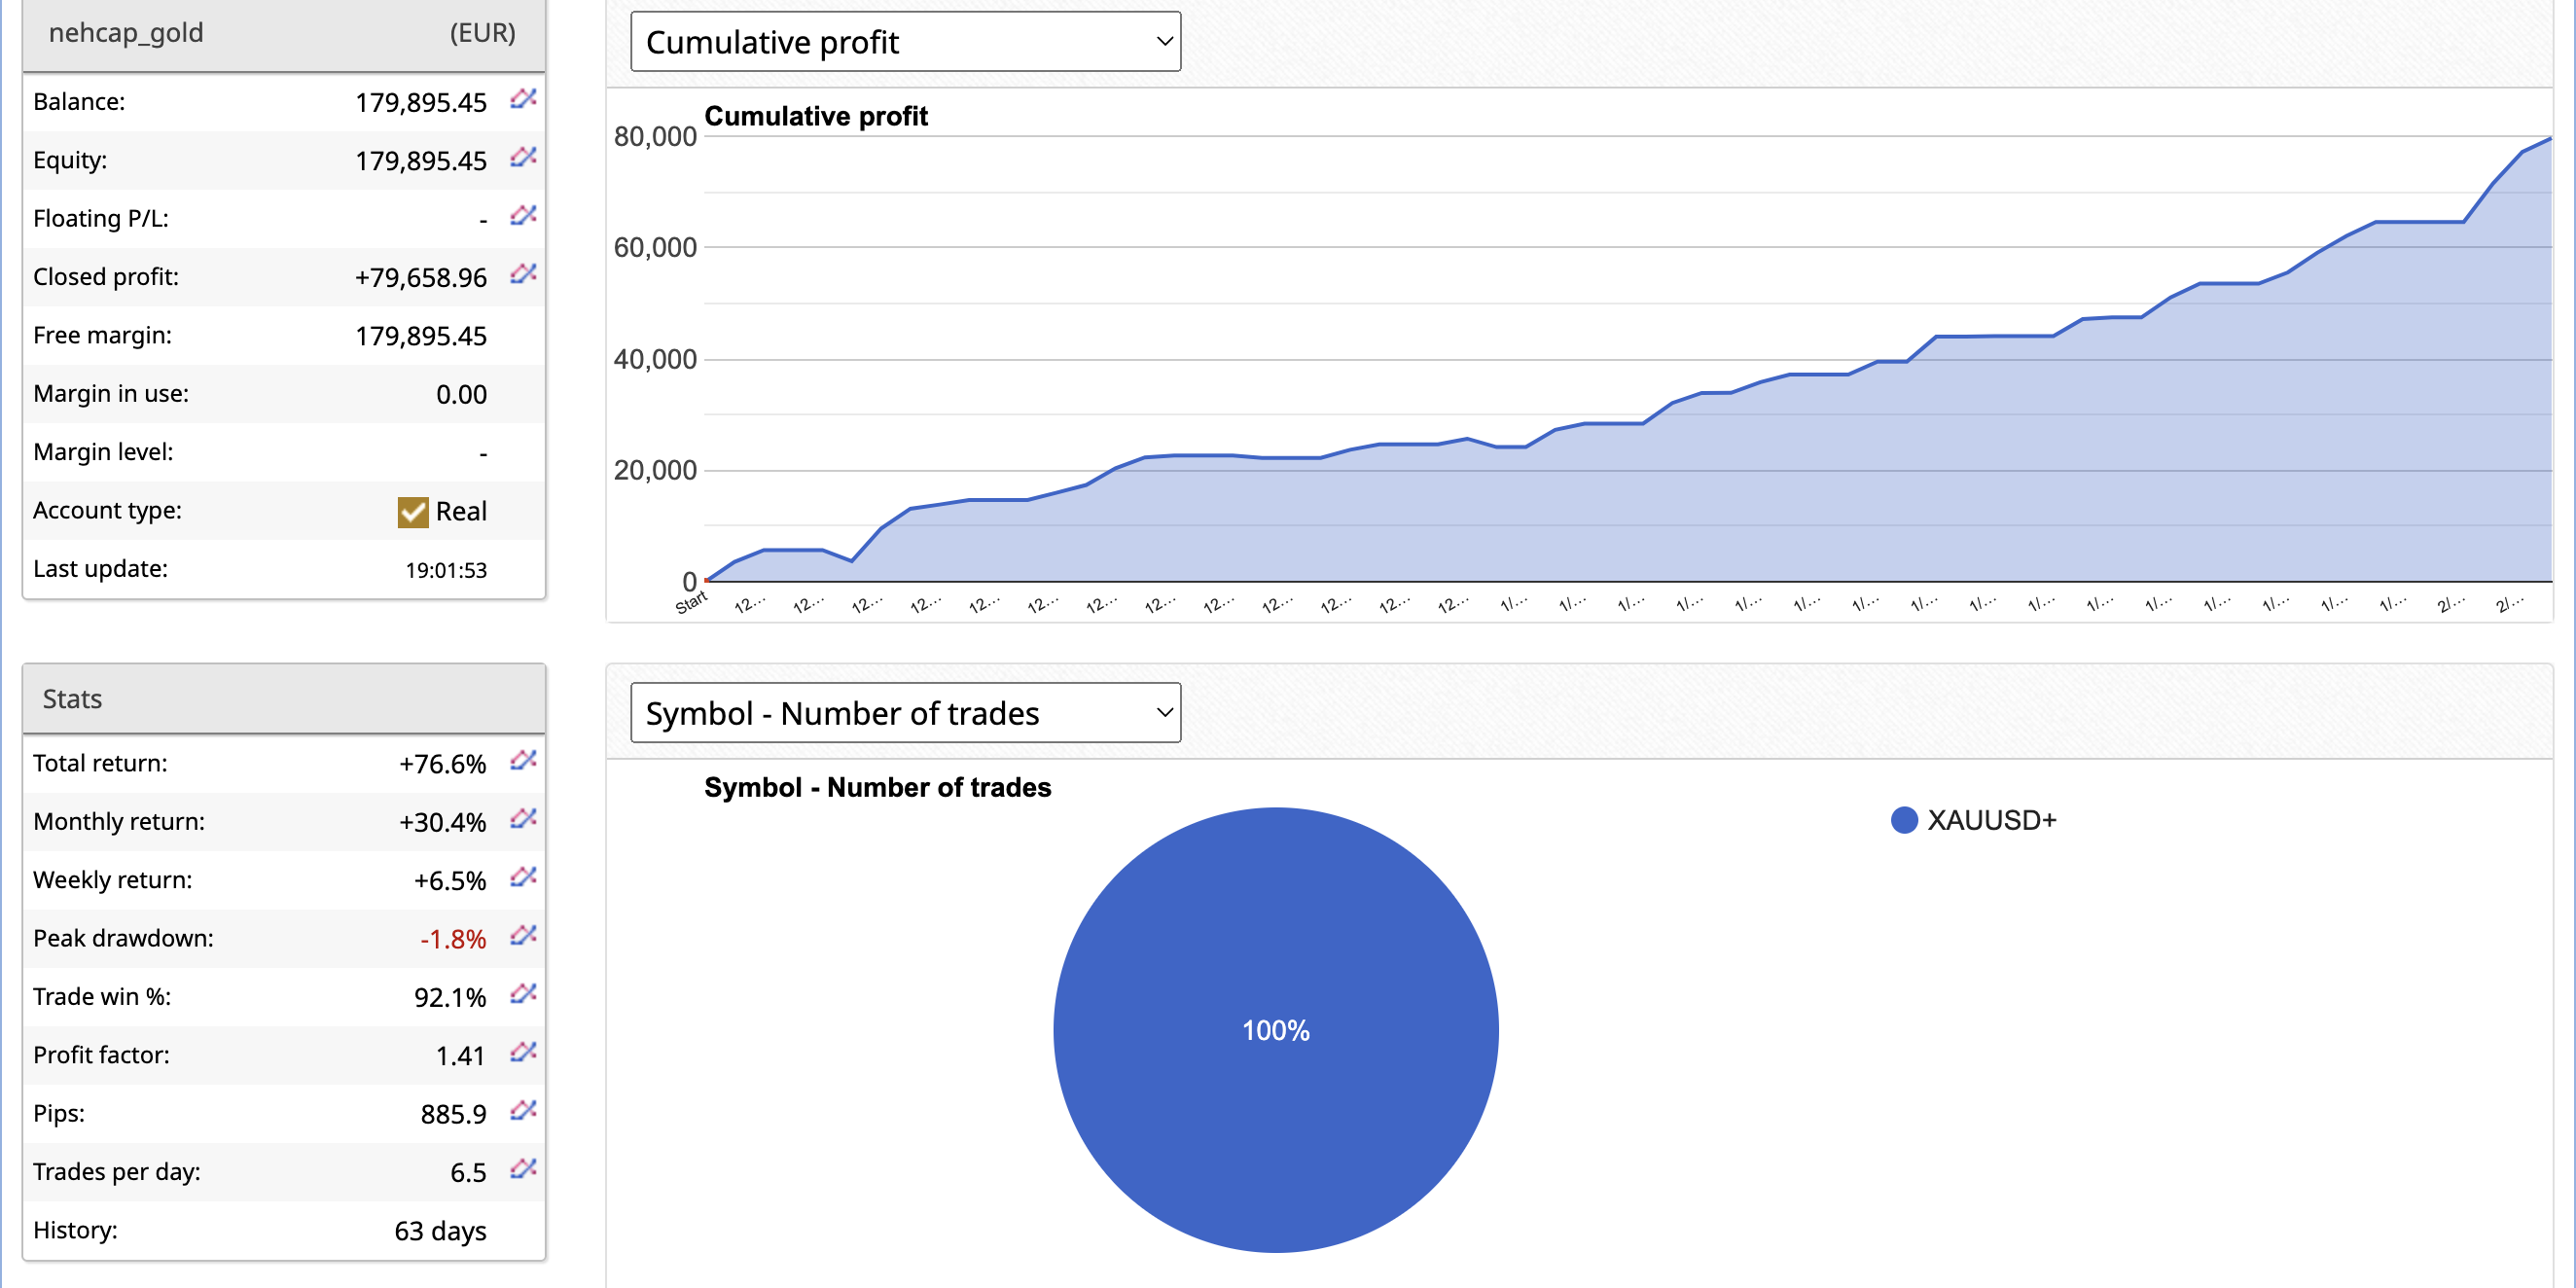The height and width of the screenshot is (1288, 2576).
Task: Click the XAUUSD+ legend color dot
Action: coord(1904,820)
